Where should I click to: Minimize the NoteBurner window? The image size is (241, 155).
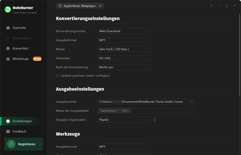pyautogui.click(x=219, y=6)
